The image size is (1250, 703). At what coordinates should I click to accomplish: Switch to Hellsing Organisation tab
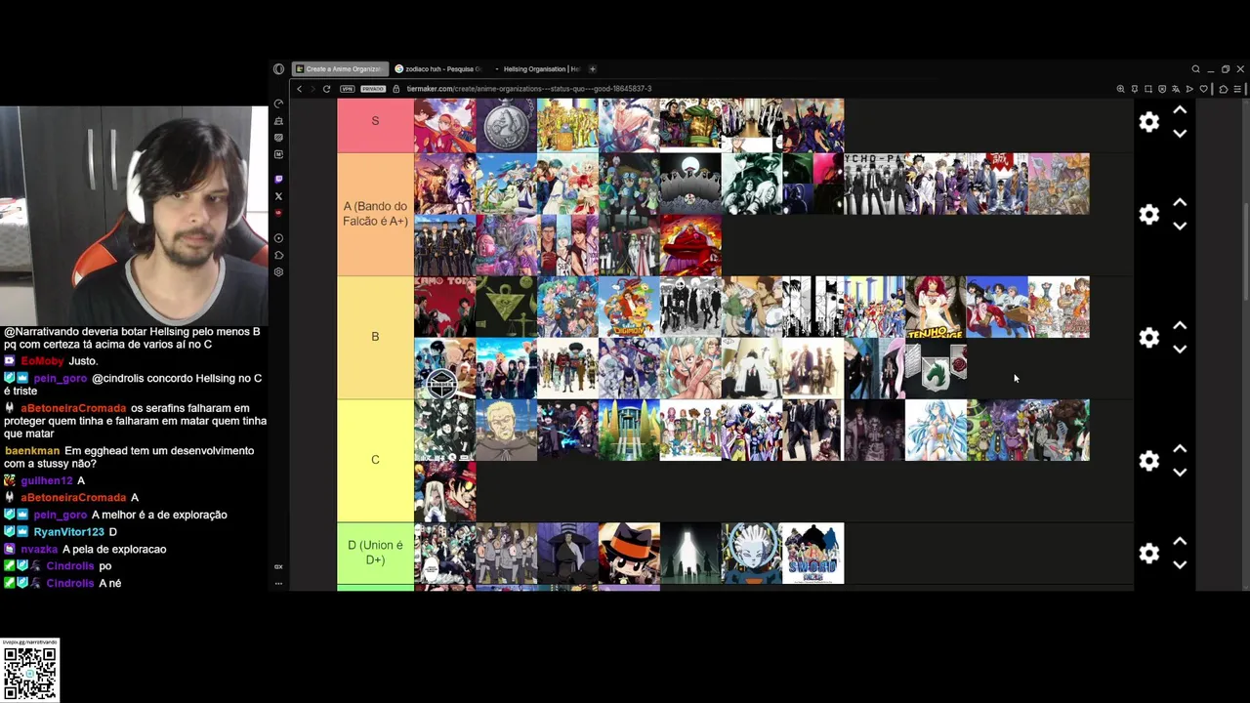click(537, 69)
